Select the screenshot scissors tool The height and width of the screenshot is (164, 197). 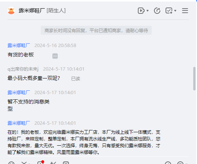24,163
